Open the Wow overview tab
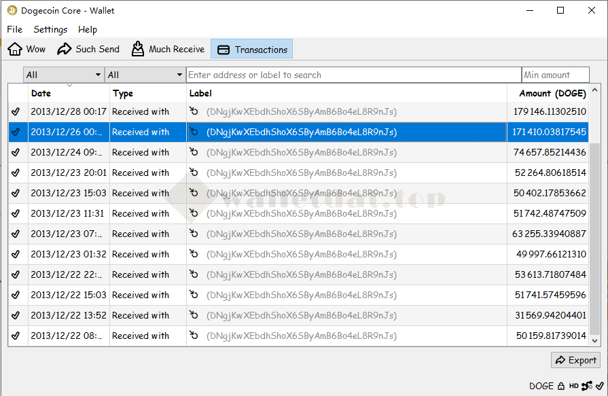This screenshot has height=396, width=608. click(26, 49)
